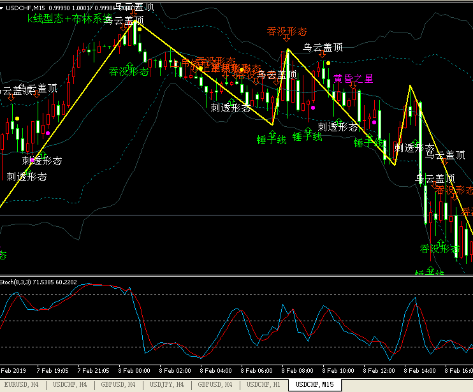
Task: Click the 8 Feb 06:00 time label
Action: coord(256,370)
